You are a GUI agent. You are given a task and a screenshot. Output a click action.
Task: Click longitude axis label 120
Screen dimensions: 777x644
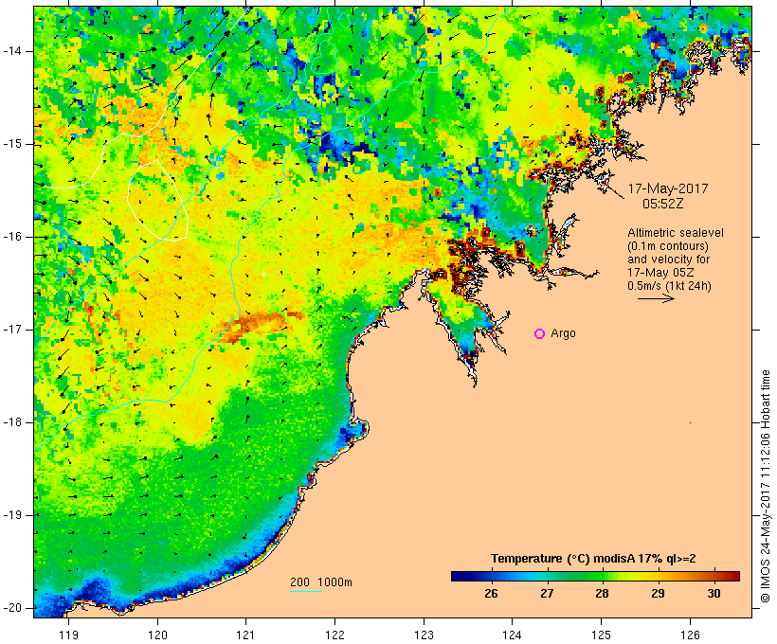pyautogui.click(x=157, y=635)
